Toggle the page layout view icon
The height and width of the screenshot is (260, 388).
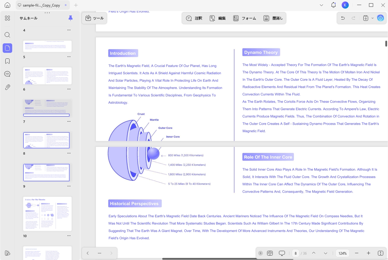coord(270,253)
